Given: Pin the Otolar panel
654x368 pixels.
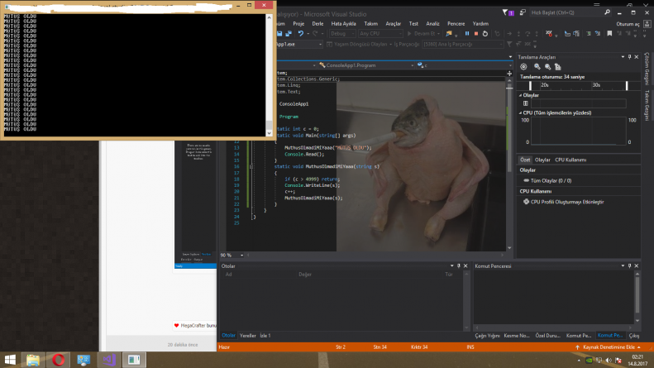Looking at the screenshot, I should click(x=459, y=265).
